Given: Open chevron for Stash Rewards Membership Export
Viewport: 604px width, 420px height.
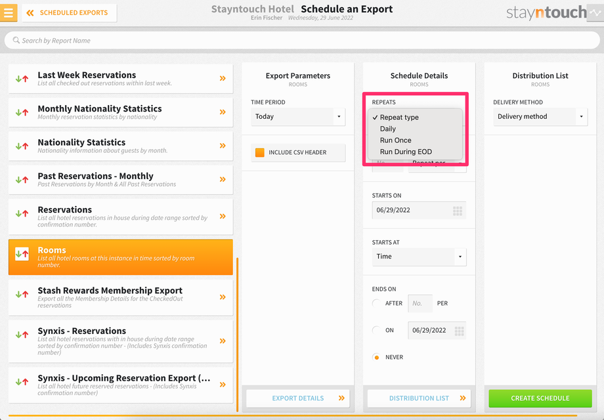Looking at the screenshot, I should [223, 297].
